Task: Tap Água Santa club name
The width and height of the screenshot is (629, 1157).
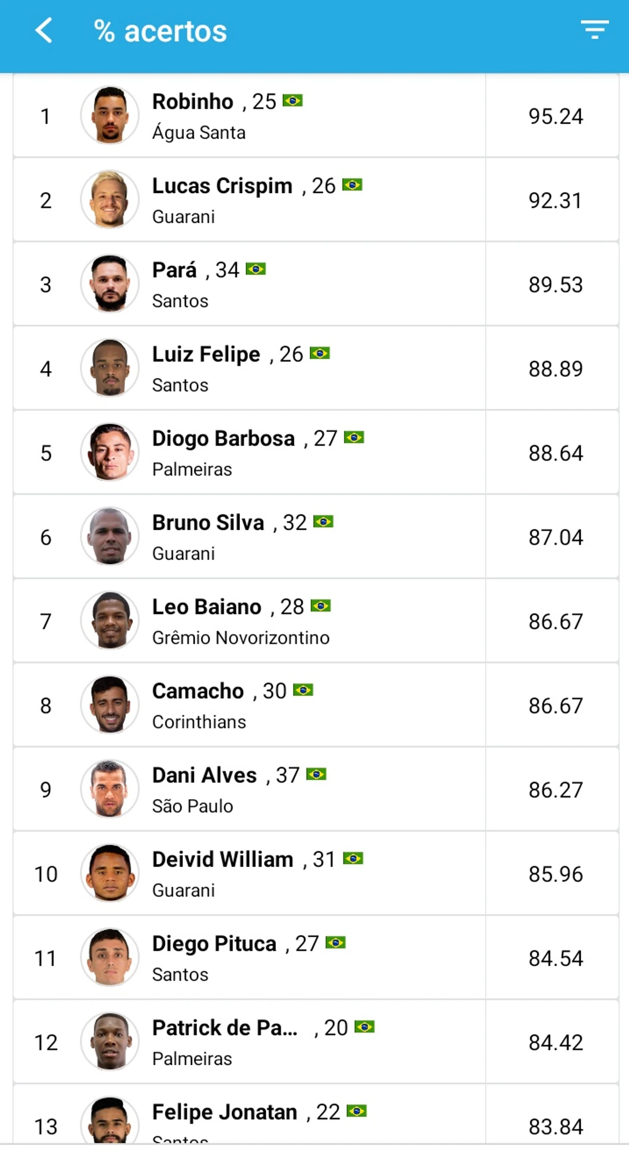Action: (199, 133)
